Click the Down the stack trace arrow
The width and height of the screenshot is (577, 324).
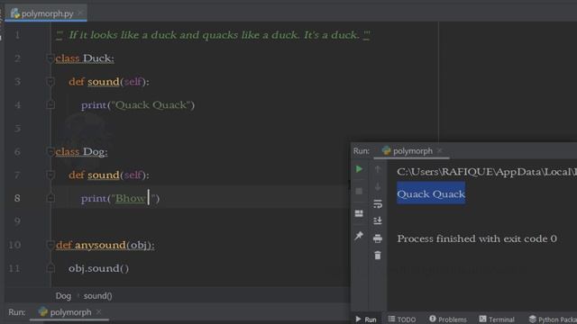pyautogui.click(x=378, y=187)
